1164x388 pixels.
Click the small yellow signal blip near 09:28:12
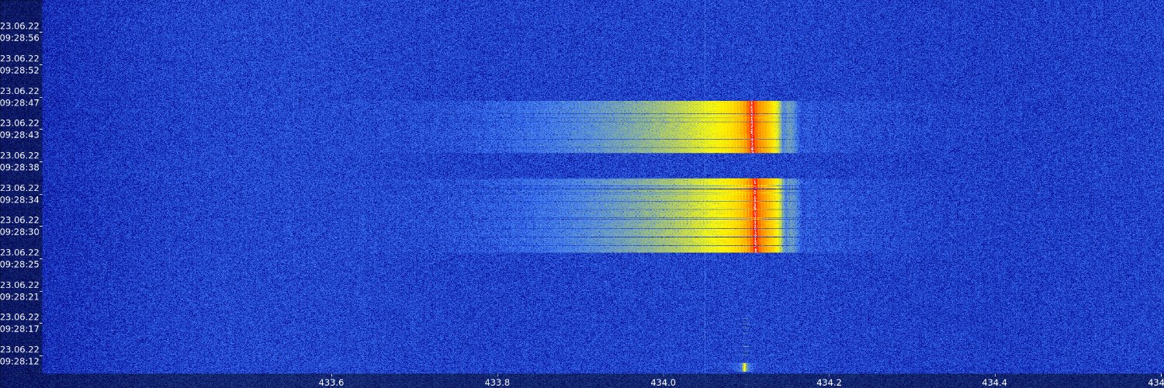[744, 367]
